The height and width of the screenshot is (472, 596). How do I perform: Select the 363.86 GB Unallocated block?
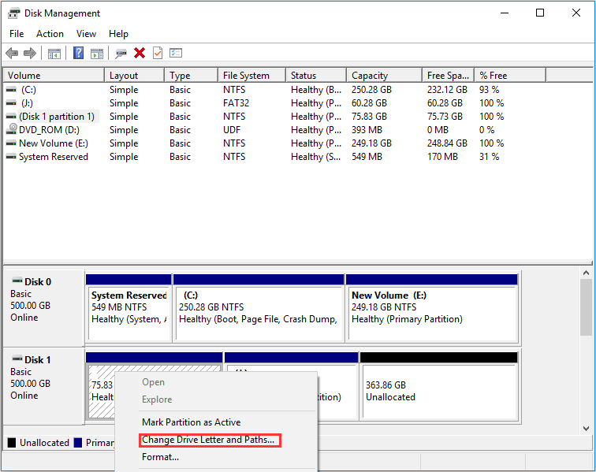439,386
